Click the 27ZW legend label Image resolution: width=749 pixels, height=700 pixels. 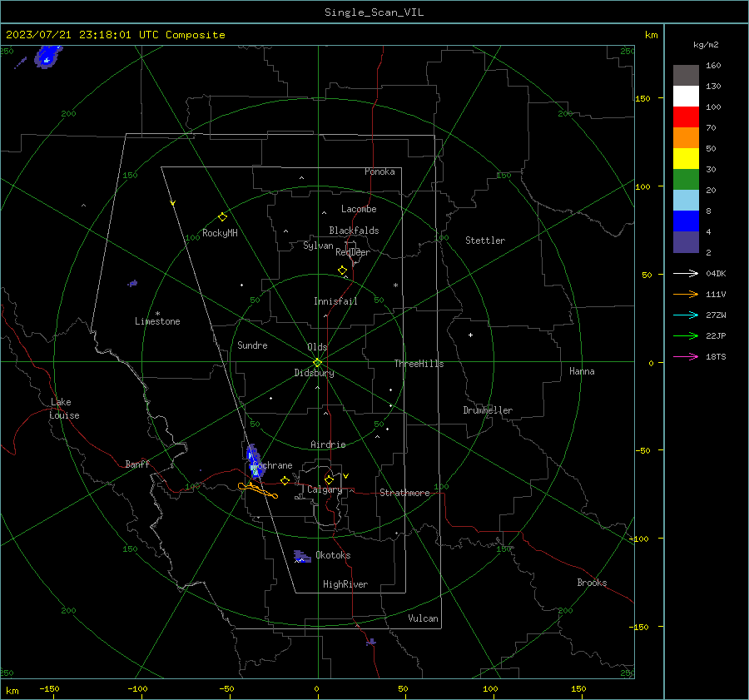[x=716, y=315]
